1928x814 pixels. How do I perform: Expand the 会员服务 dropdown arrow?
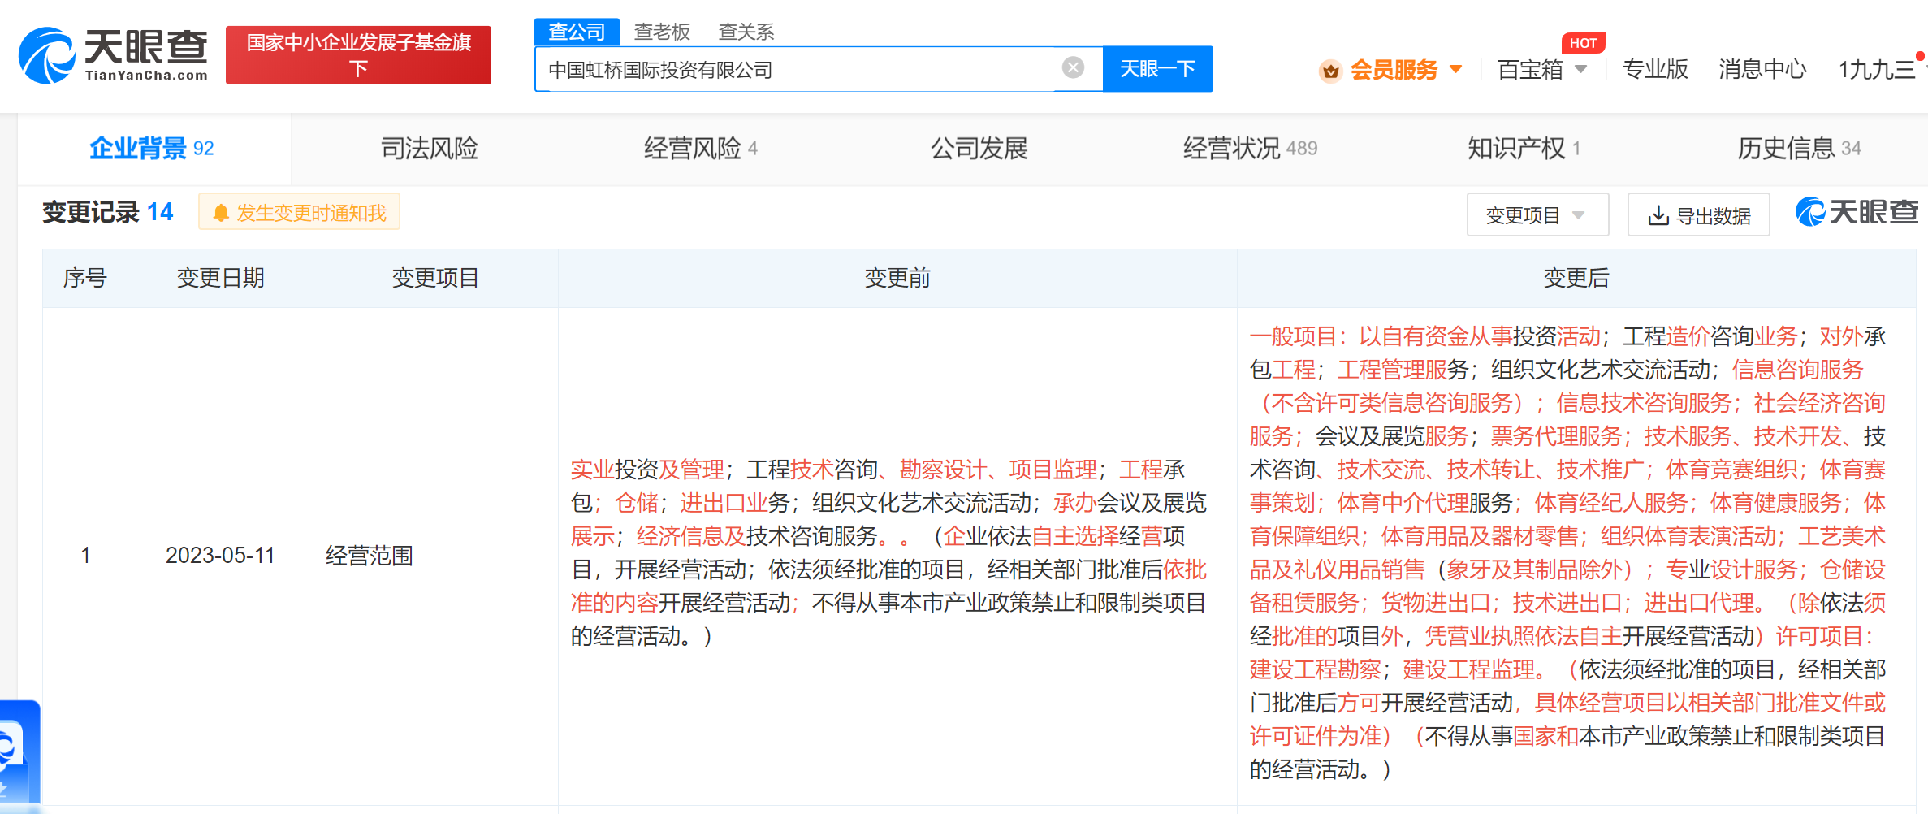pyautogui.click(x=1456, y=69)
